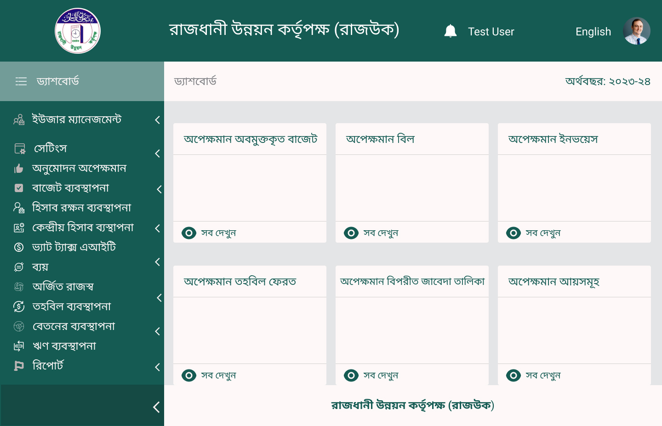Click the RAJUK logo emblem
The width and height of the screenshot is (662, 426).
pos(78,31)
